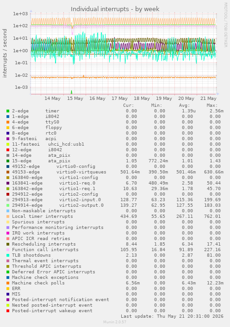
Task: Select the Local timer interrupts legend swatch
Action: 8,216
